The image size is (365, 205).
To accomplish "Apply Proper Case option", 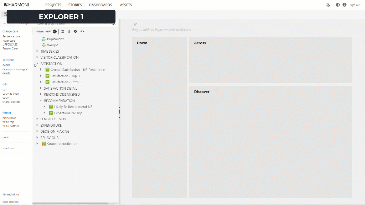I will (x=10, y=48).
